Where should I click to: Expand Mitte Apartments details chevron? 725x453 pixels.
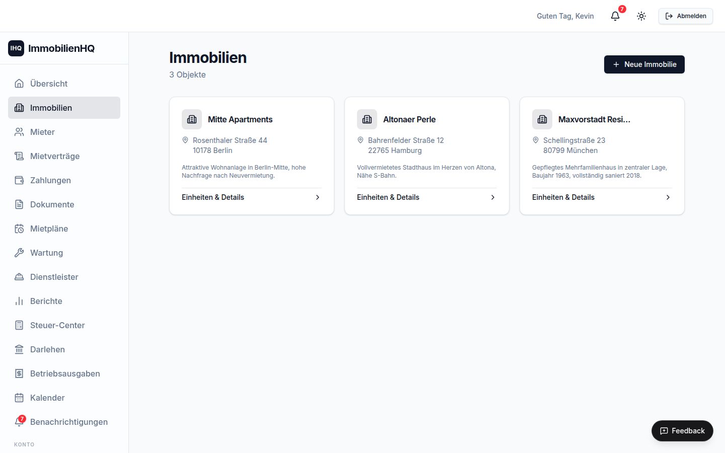click(x=318, y=197)
